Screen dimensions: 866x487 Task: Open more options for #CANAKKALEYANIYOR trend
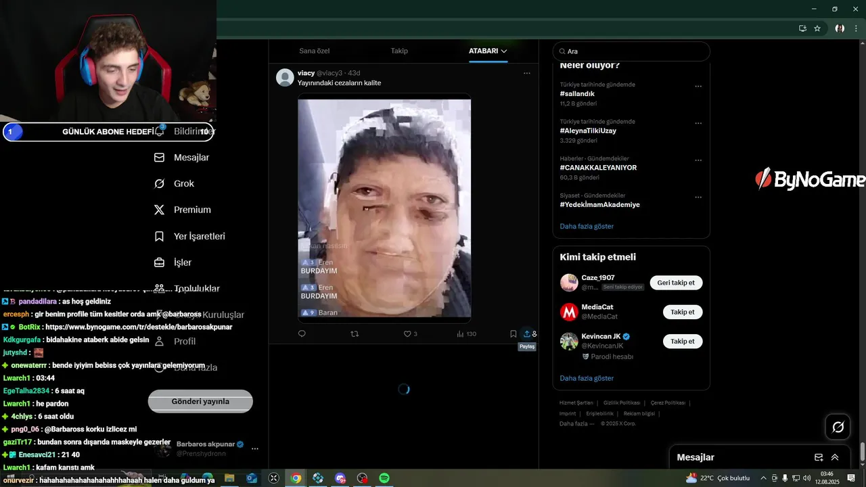pyautogui.click(x=698, y=160)
